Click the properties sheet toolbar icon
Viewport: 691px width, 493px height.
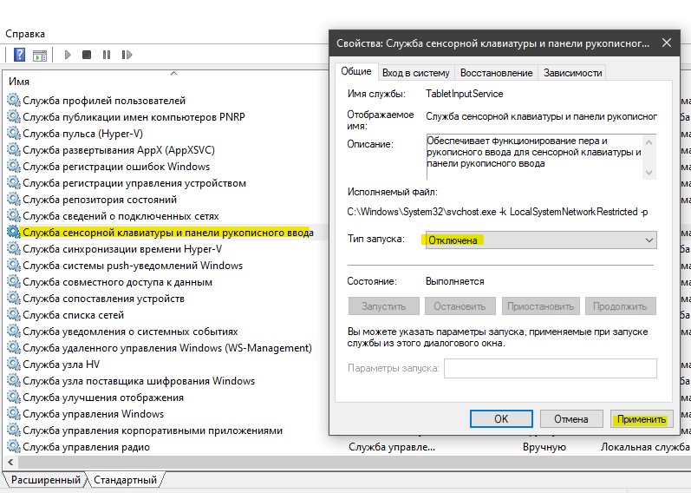pyautogui.click(x=40, y=56)
